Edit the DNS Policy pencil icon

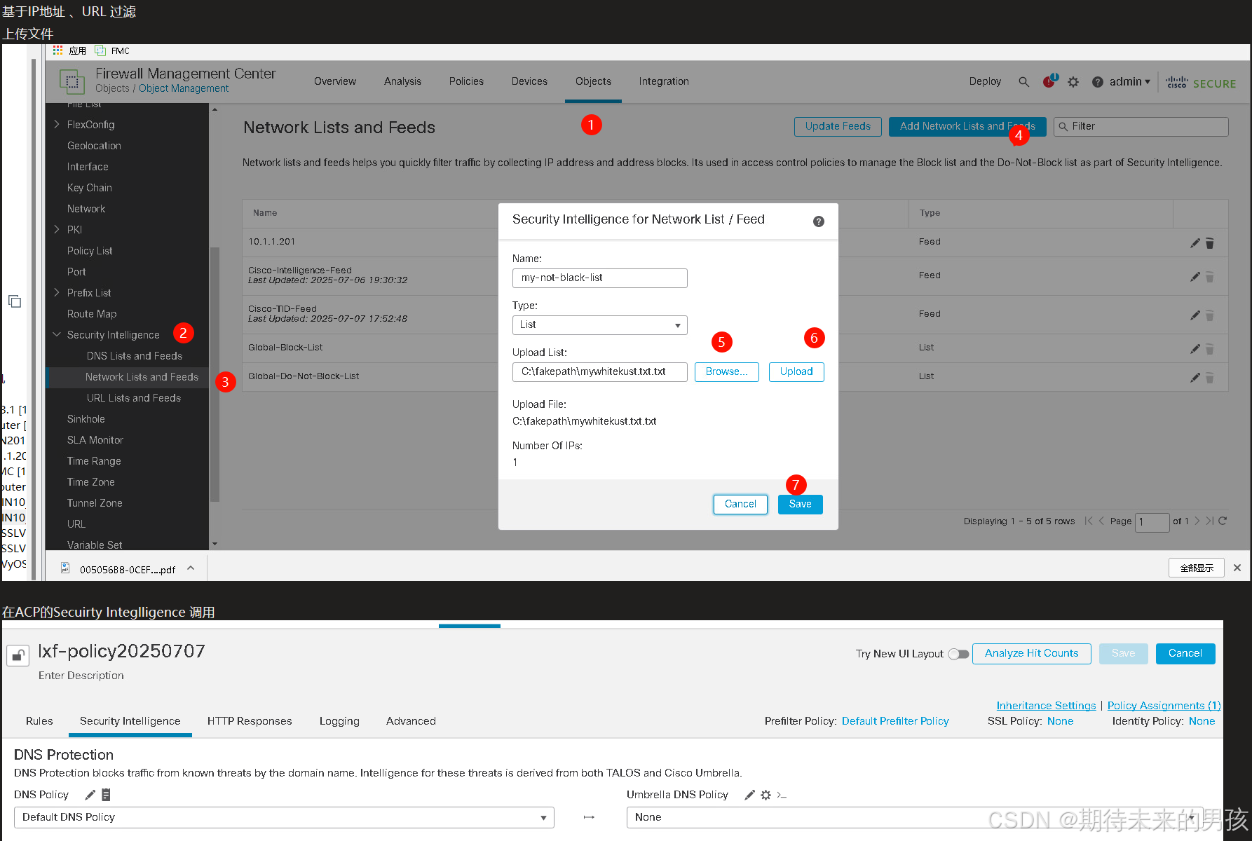click(x=90, y=795)
